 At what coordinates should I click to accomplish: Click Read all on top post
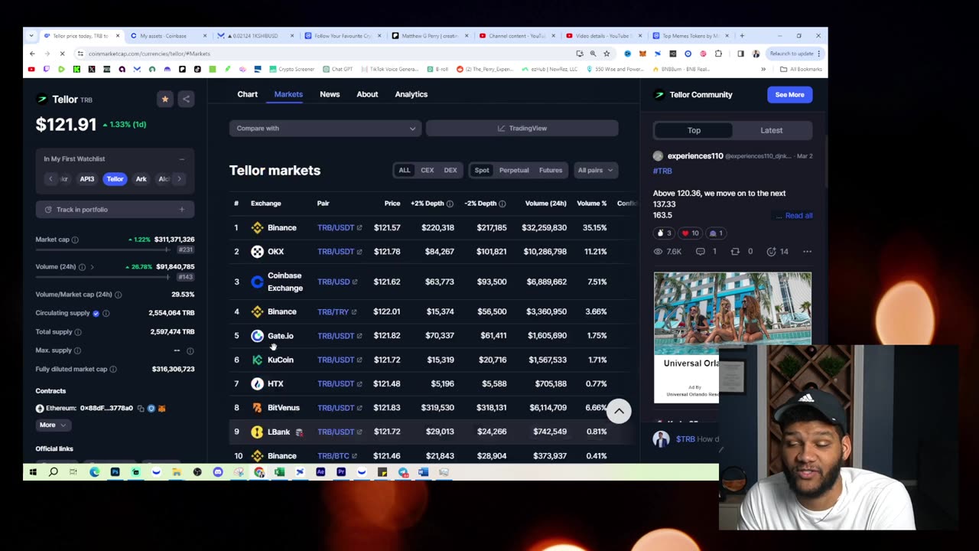[798, 216]
